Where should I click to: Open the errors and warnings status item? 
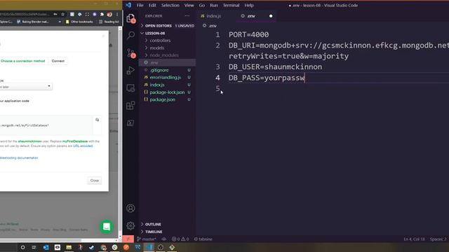180,239
